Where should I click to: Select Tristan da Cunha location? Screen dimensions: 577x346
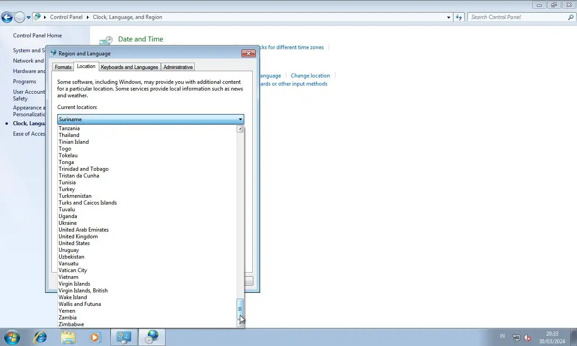pyautogui.click(x=147, y=176)
